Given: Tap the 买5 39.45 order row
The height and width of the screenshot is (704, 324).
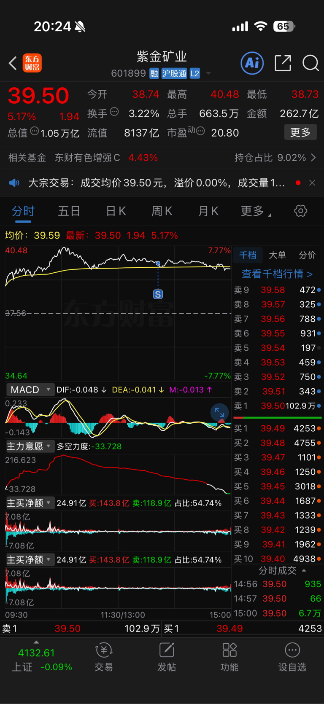Looking at the screenshot, I should [277, 486].
